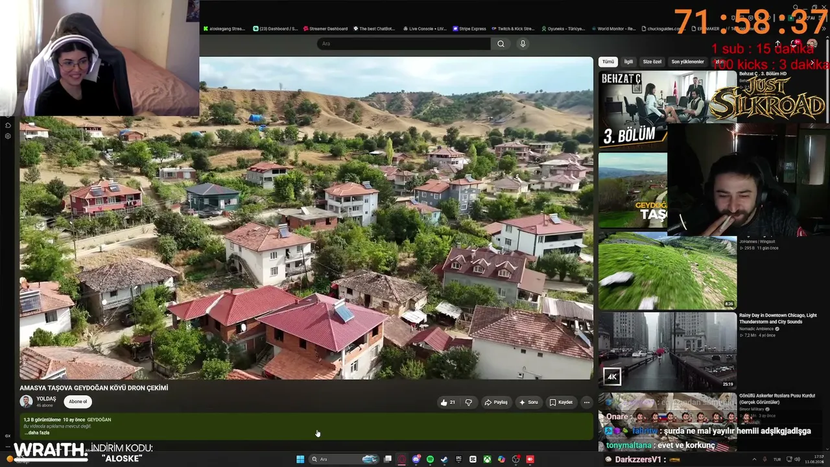Open the YouTube account avatar menu
The width and height of the screenshot is (830, 467).
[x=812, y=43]
